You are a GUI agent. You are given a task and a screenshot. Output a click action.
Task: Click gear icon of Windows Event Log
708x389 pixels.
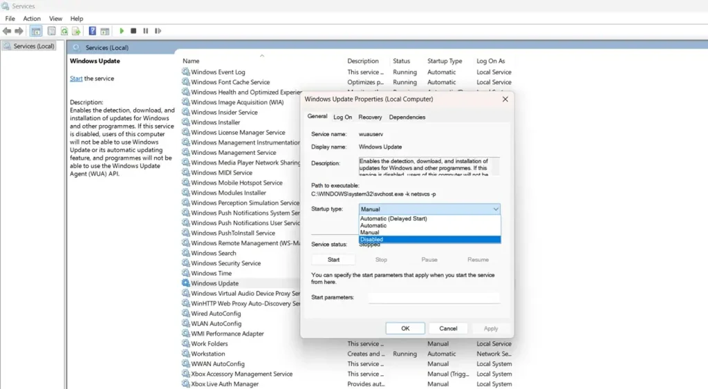pos(185,71)
